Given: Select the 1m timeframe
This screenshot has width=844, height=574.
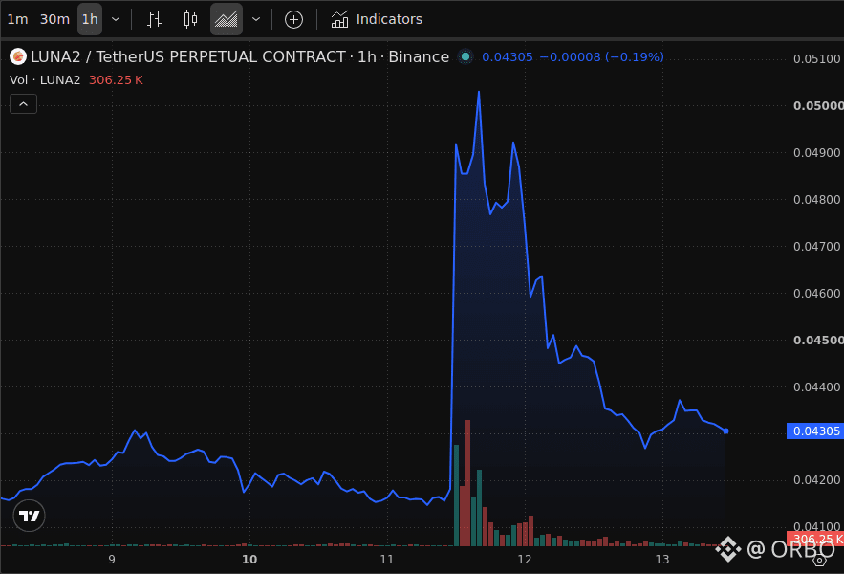Looking at the screenshot, I should pyautogui.click(x=17, y=19).
